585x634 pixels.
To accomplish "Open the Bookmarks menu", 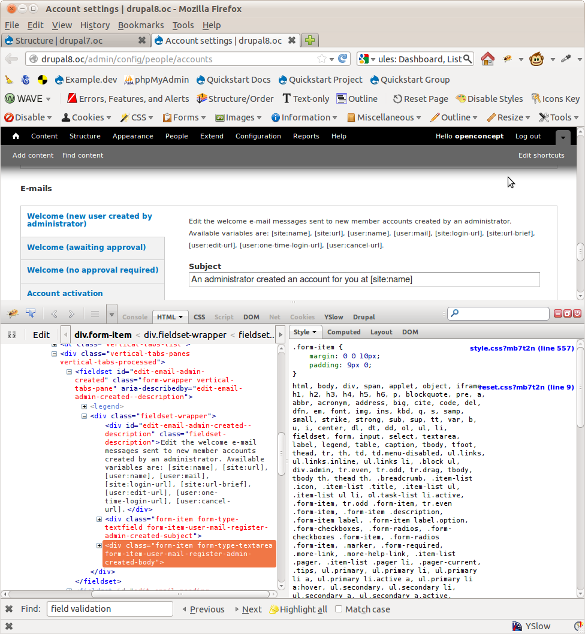I will click(141, 25).
